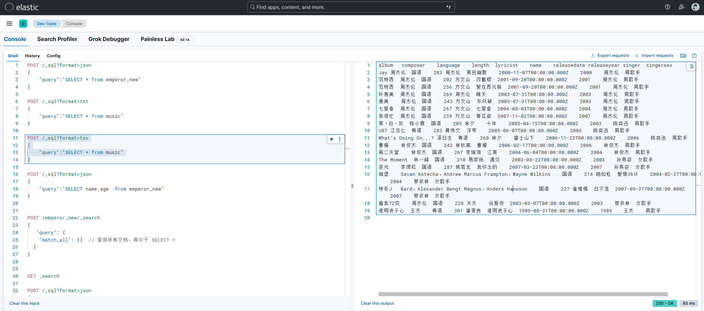This screenshot has width=704, height=311.
Task: Click the 65 ms response time badge
Action: pos(688,303)
